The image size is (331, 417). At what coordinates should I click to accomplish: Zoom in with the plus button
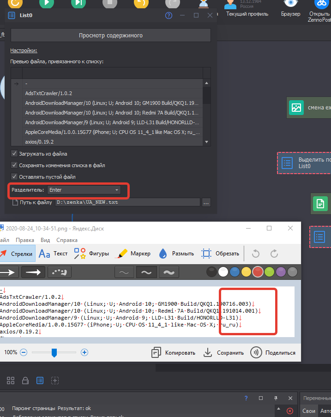[x=84, y=353]
